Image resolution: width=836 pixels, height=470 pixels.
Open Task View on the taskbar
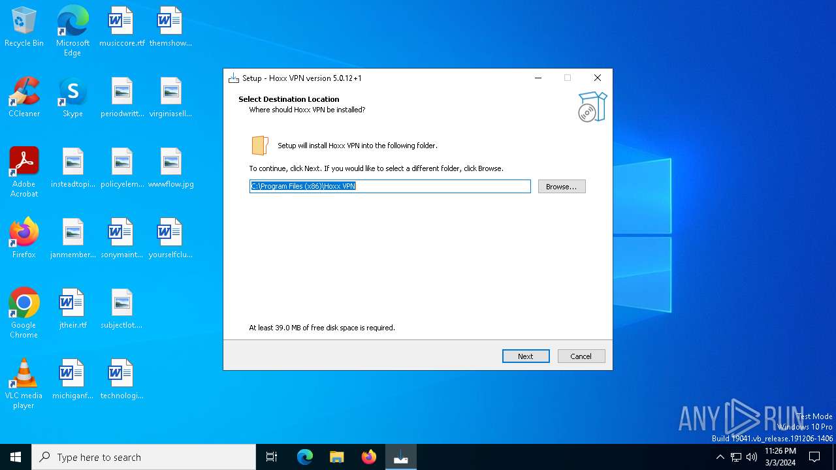pyautogui.click(x=272, y=457)
